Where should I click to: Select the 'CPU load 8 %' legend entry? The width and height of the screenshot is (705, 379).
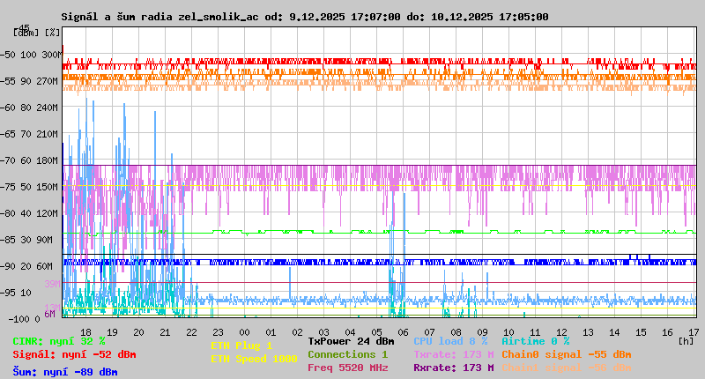click(x=450, y=341)
